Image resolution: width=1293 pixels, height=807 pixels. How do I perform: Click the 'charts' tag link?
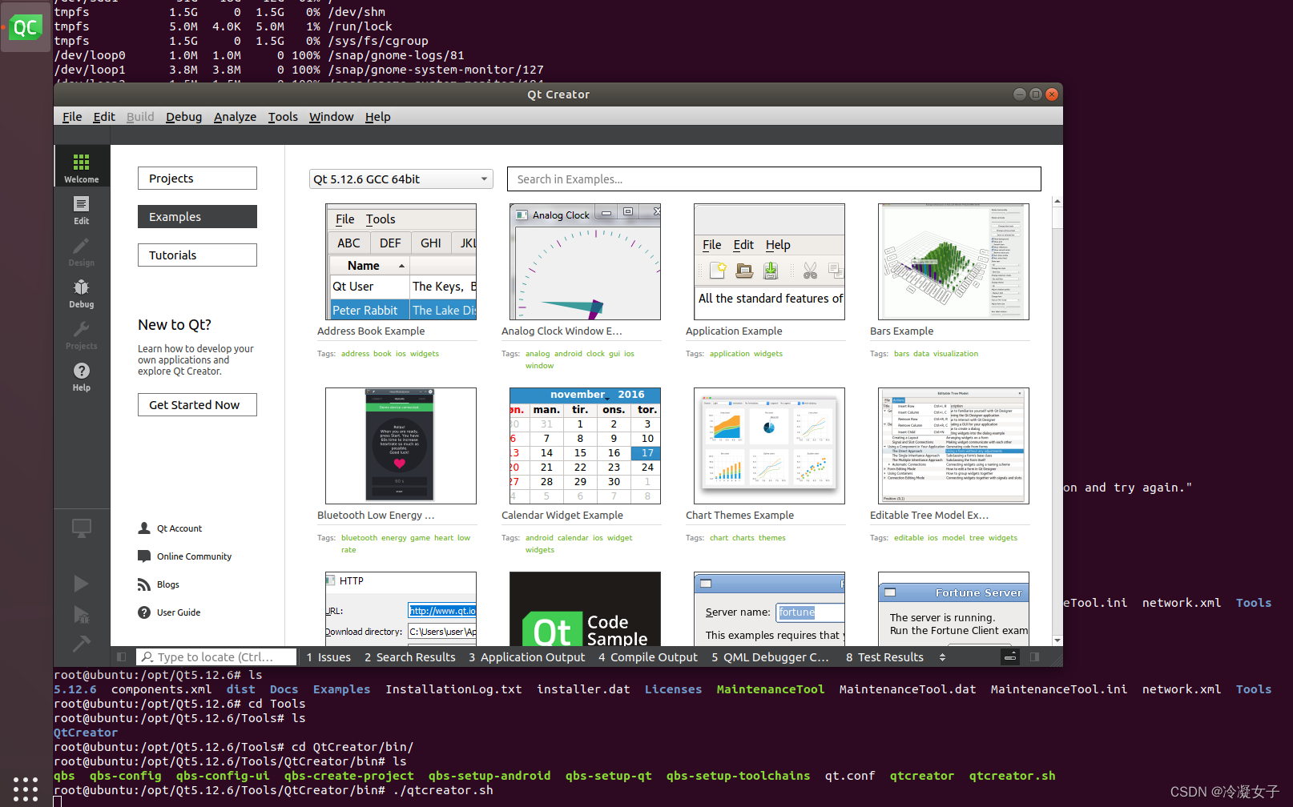click(743, 538)
